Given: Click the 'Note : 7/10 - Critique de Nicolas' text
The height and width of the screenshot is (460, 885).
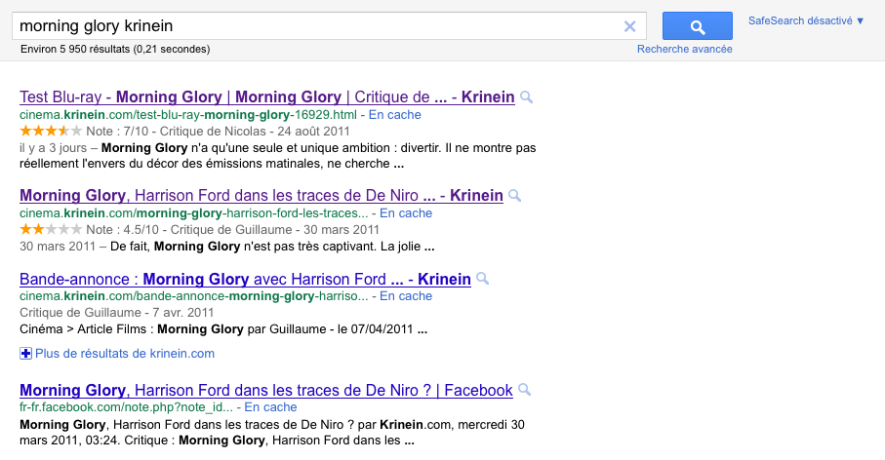Looking at the screenshot, I should click(176, 132).
